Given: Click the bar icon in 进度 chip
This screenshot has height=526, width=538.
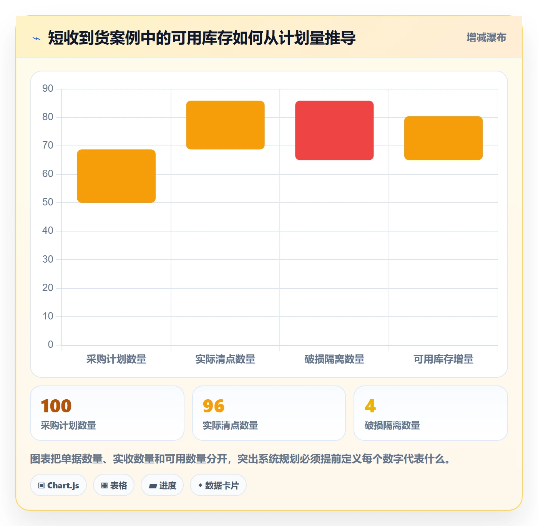Looking at the screenshot, I should (x=153, y=486).
